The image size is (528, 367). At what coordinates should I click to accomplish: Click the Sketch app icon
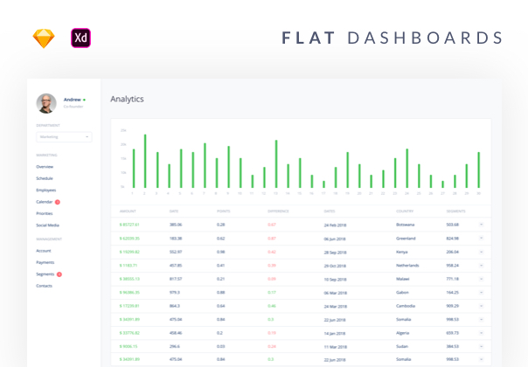(x=43, y=38)
